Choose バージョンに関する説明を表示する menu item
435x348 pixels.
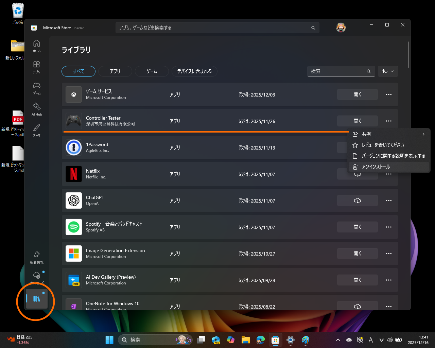[x=389, y=156]
